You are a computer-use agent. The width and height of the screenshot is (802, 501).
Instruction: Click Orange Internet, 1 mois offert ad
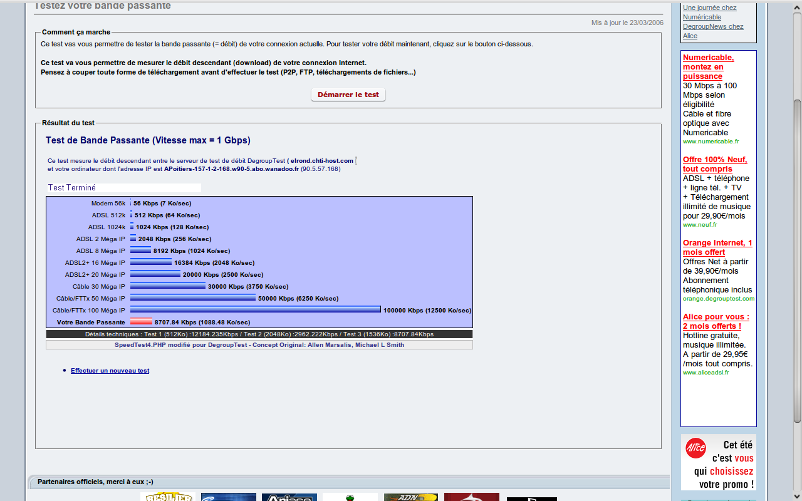click(x=717, y=247)
